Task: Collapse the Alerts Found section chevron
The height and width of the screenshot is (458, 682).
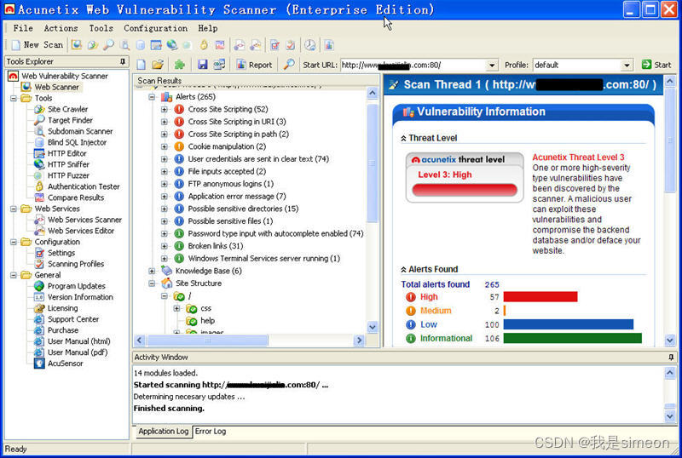Action: pos(403,269)
